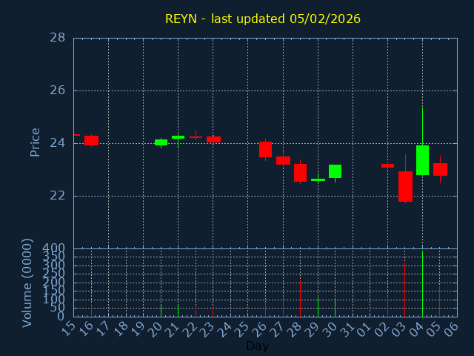Click the tall green volume bar on day 04
The height and width of the screenshot is (356, 474).
pos(422,284)
